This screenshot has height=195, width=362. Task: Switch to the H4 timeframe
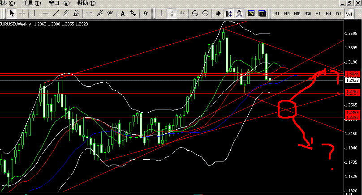(x=328, y=14)
